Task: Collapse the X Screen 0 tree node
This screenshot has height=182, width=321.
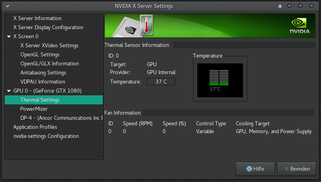Action: point(9,36)
